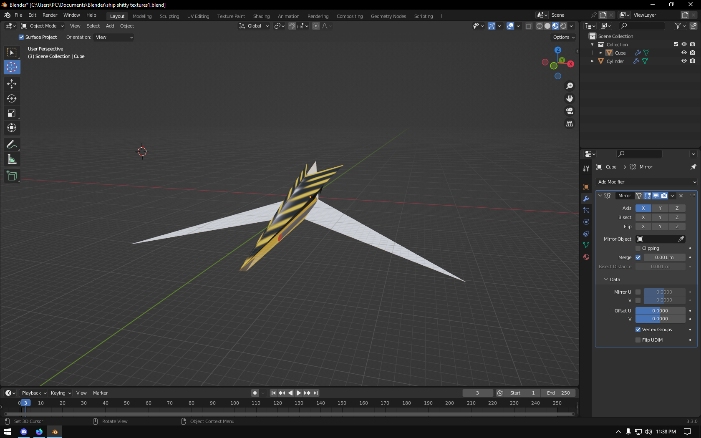Enable the Flip UDIM checkbox

[x=638, y=340]
